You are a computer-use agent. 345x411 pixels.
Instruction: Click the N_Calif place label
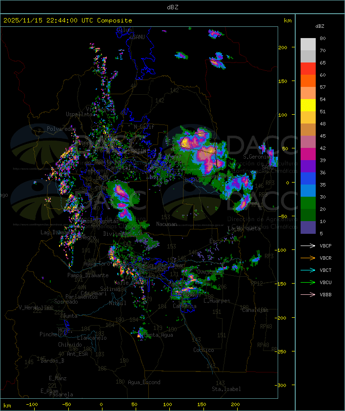pyautogui.click(x=144, y=127)
